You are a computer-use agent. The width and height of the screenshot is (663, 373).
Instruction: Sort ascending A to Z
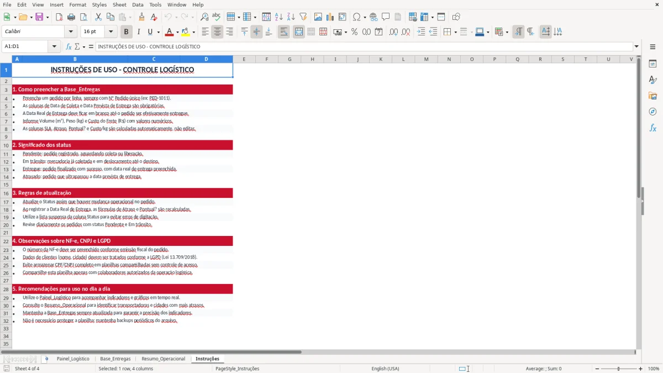(x=278, y=17)
